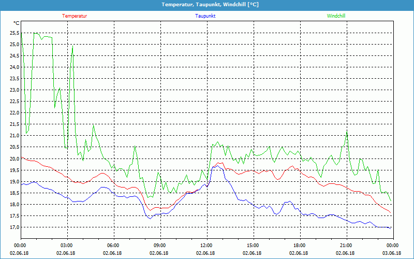Click the 02.06.18 date under 21:00
Viewport: 414px width, 259px height.
click(345, 253)
